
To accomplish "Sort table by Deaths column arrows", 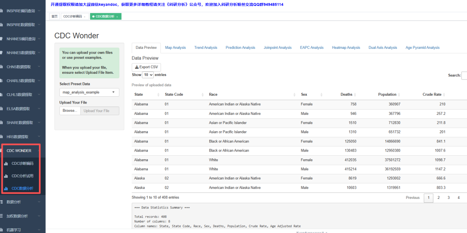I will pyautogui.click(x=355, y=94).
